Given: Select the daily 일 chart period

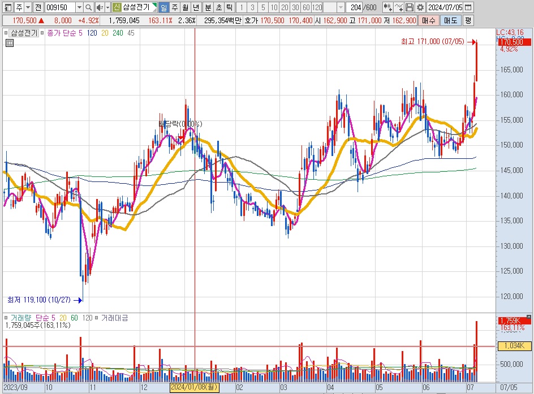Looking at the screenshot, I should click(164, 7).
